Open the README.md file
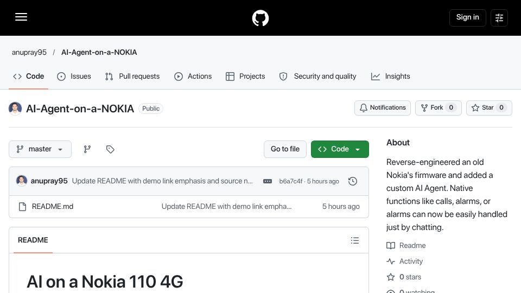Image resolution: width=521 pixels, height=293 pixels. 53,206
